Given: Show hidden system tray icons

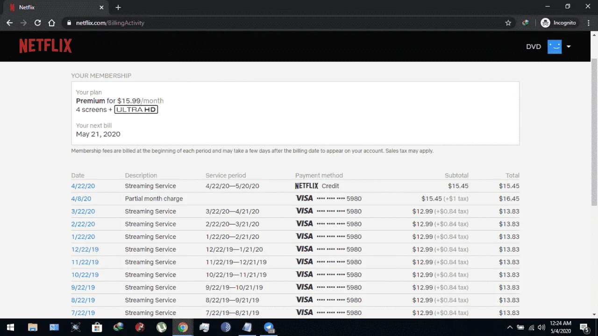Looking at the screenshot, I should (510, 327).
